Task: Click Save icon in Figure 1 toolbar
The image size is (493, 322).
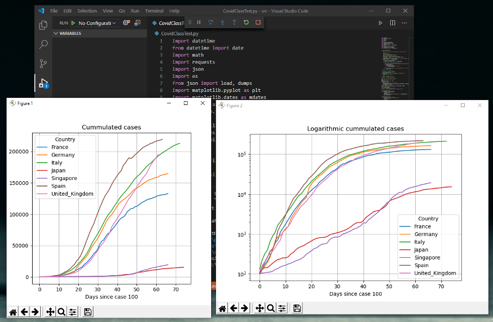Action: (x=88, y=312)
